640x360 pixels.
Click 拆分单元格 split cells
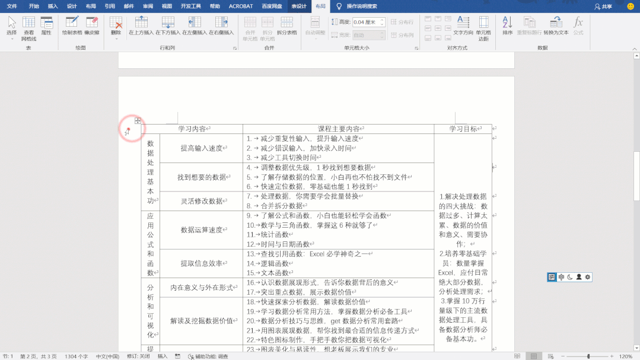tap(268, 28)
